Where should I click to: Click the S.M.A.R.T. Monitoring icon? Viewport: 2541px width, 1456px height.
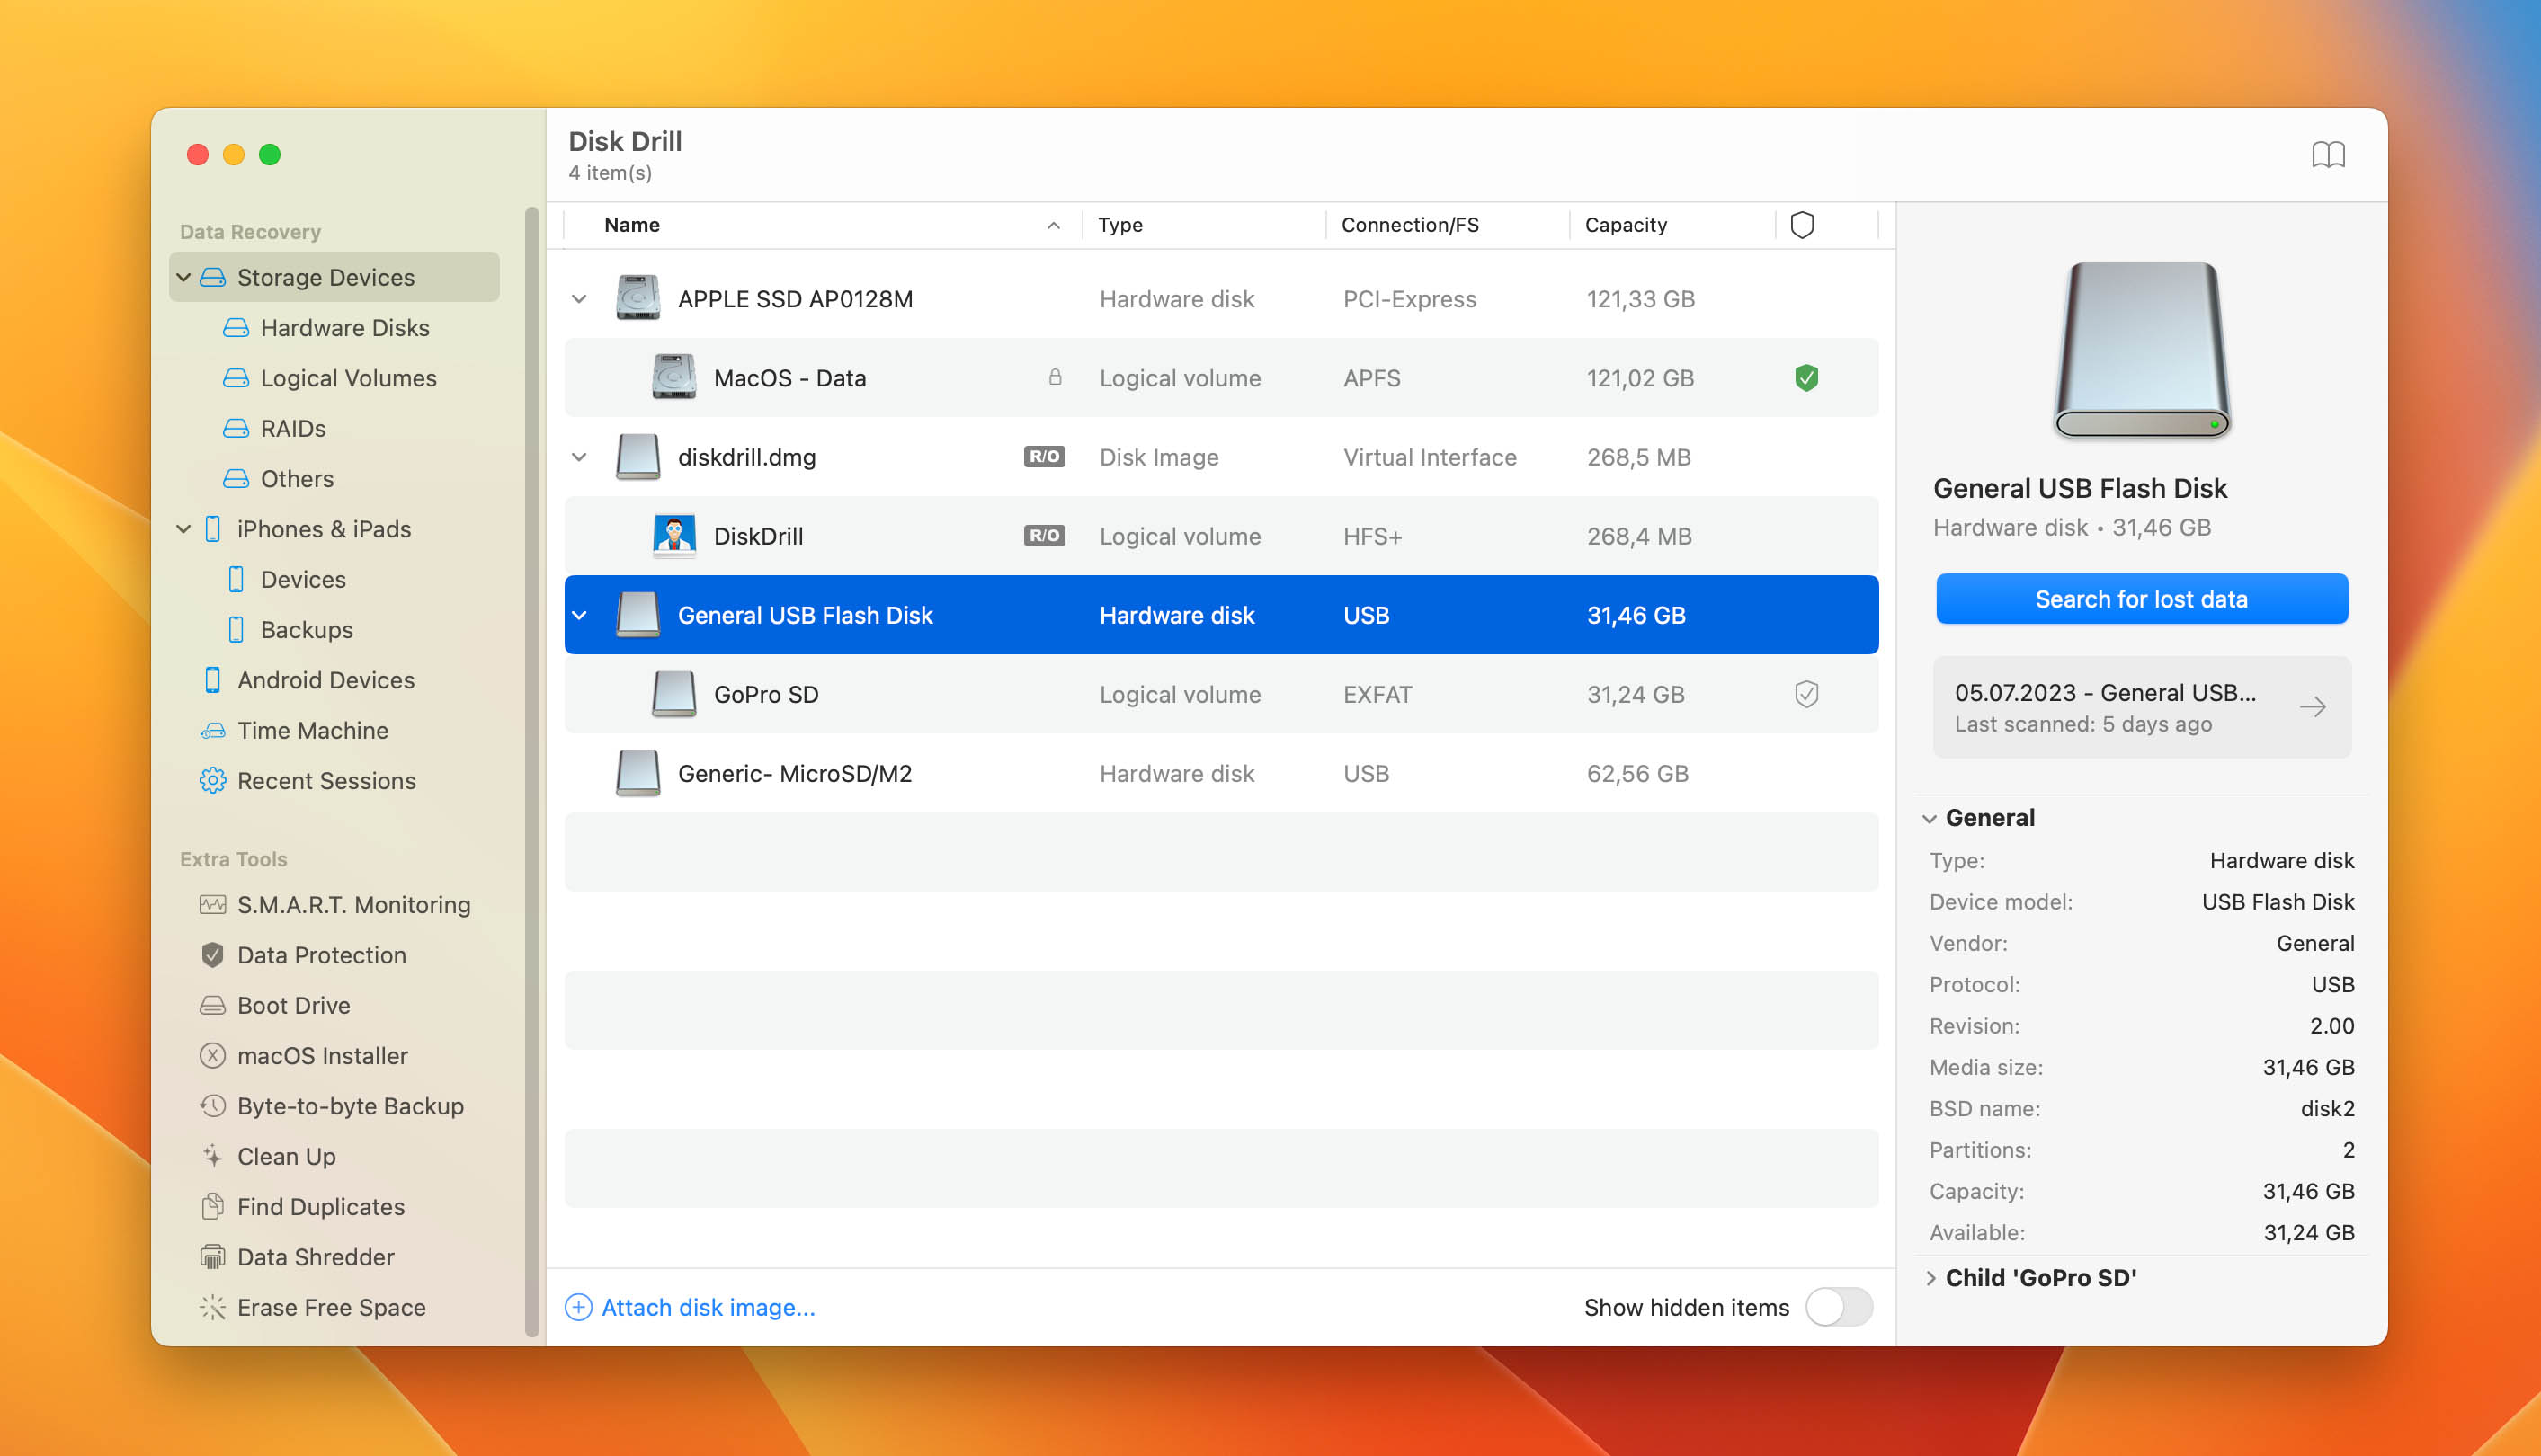click(x=213, y=905)
